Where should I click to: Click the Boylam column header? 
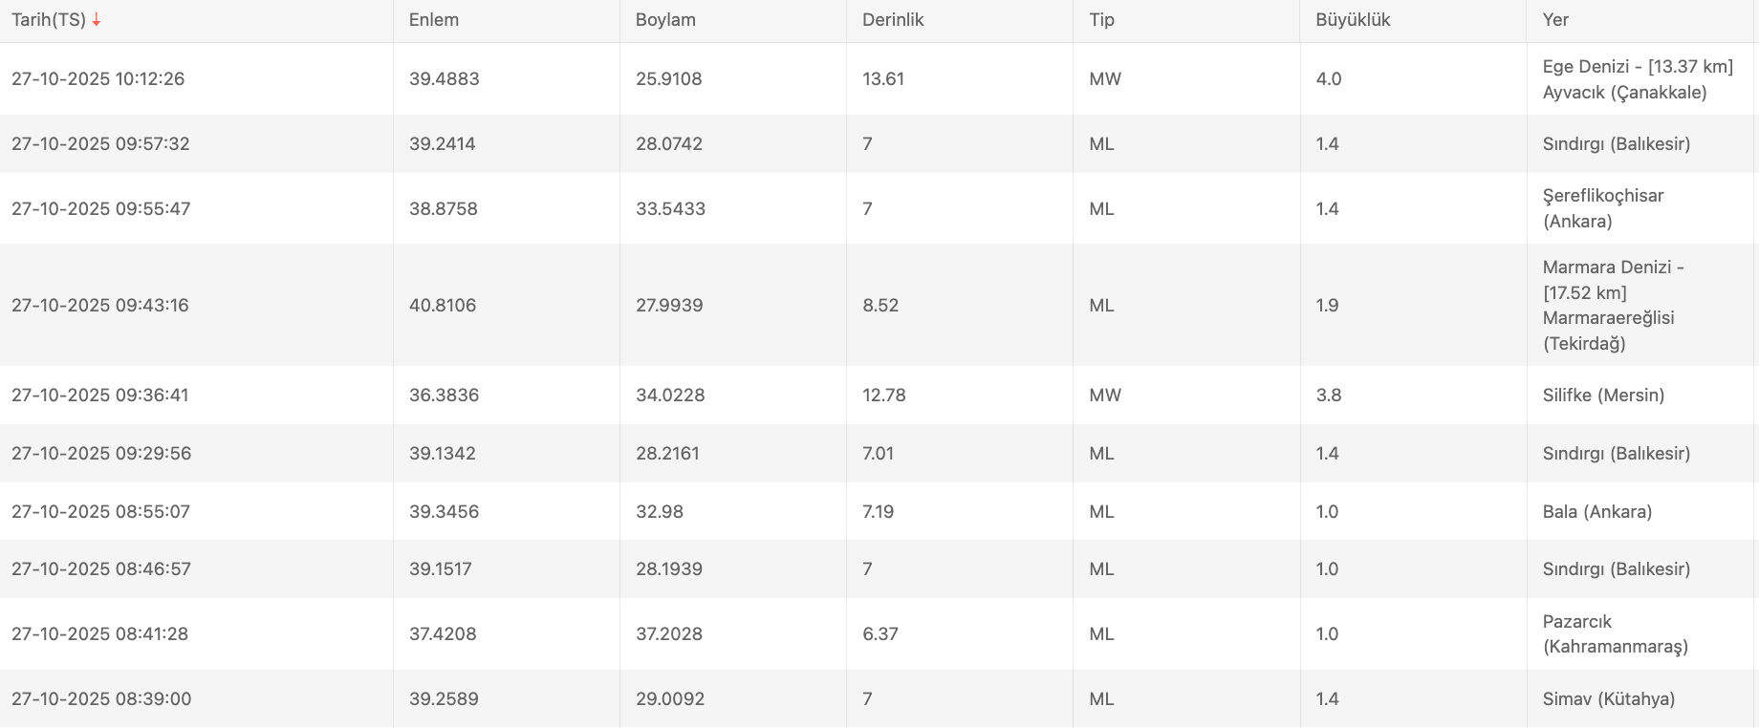[665, 20]
